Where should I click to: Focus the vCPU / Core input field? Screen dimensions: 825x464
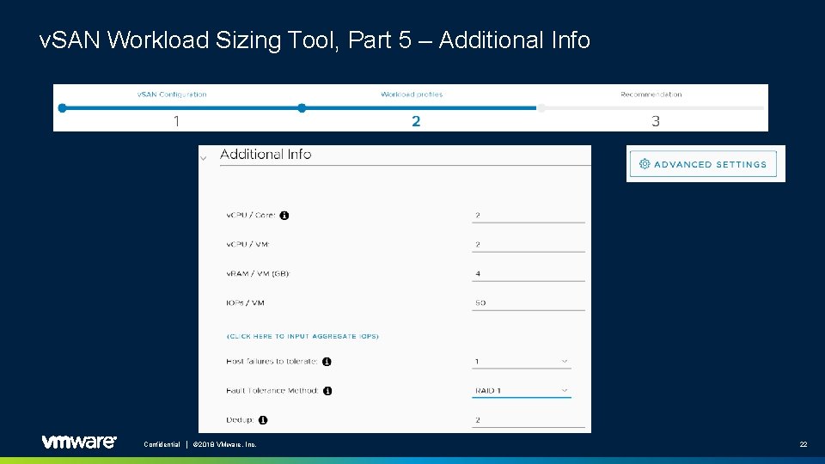click(529, 215)
